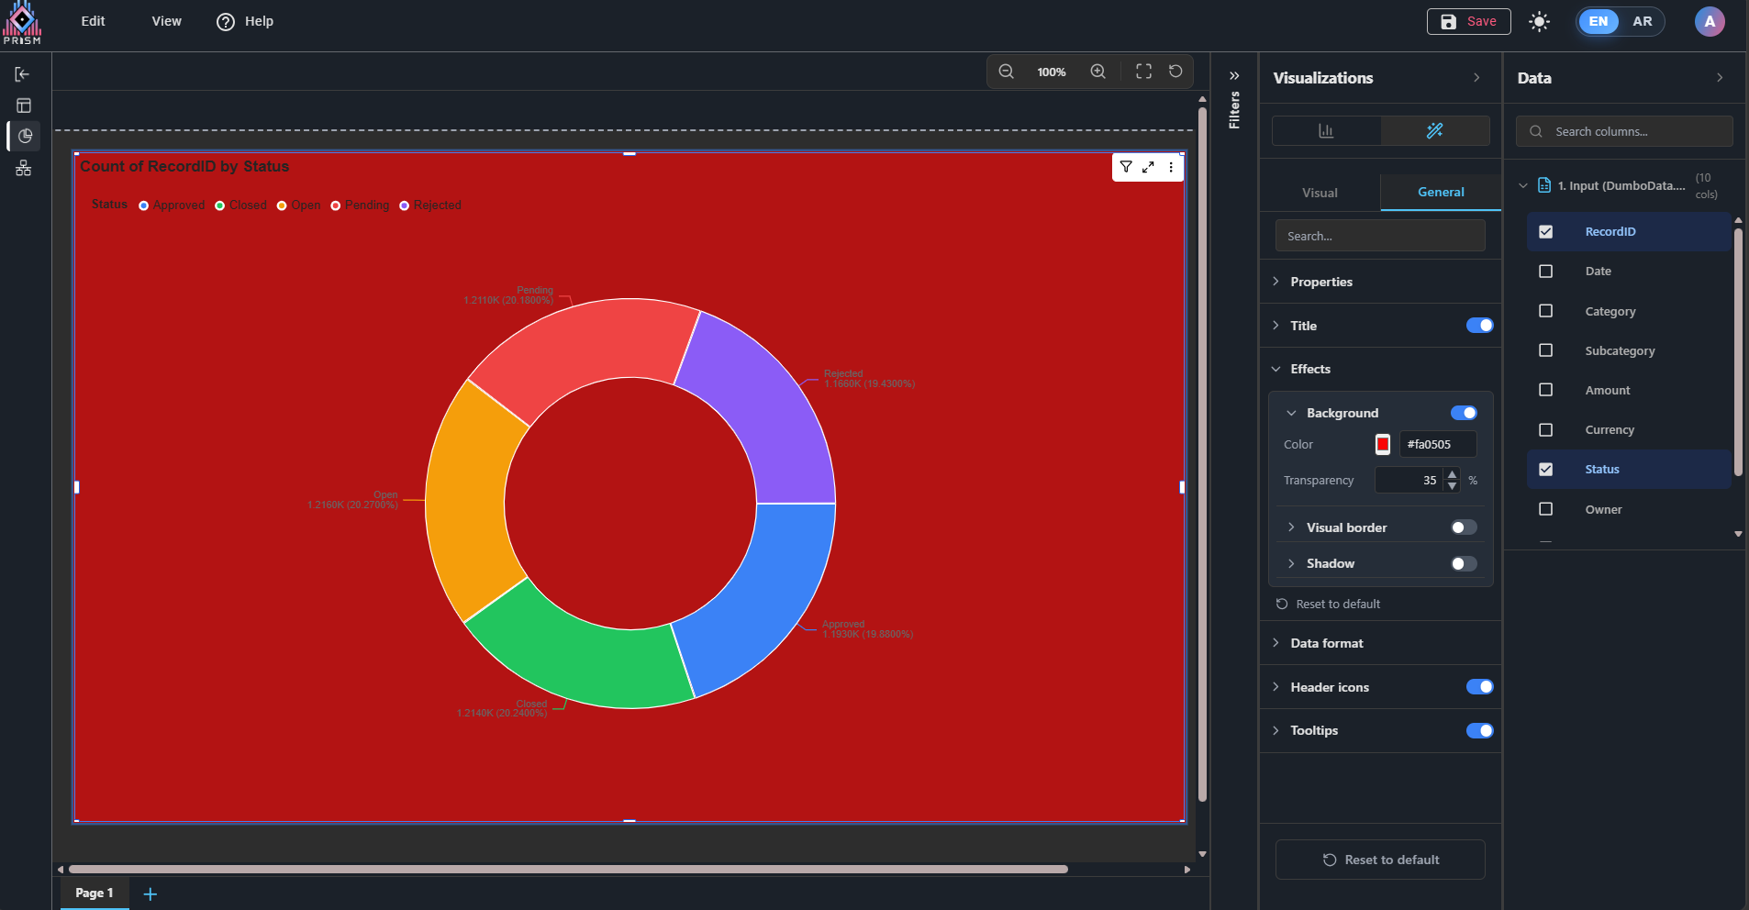Click the zoom in magnifier icon
The image size is (1749, 910).
coord(1097,72)
